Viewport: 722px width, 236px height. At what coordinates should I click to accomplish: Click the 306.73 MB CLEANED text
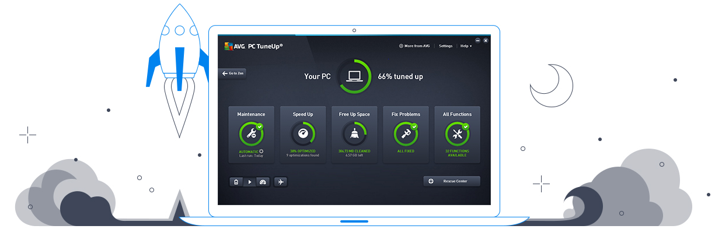354,151
